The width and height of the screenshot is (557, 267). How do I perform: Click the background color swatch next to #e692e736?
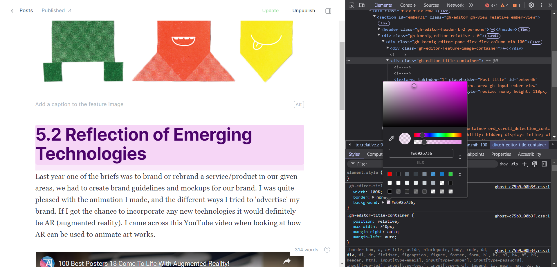pyautogui.click(x=388, y=202)
